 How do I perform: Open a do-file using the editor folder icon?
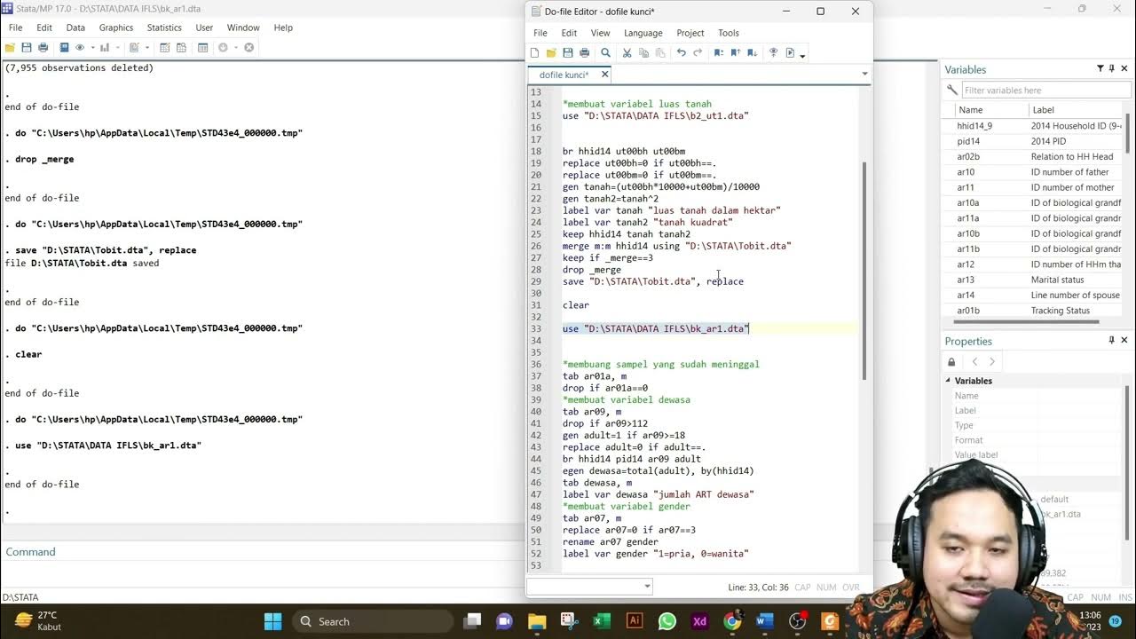tap(551, 53)
